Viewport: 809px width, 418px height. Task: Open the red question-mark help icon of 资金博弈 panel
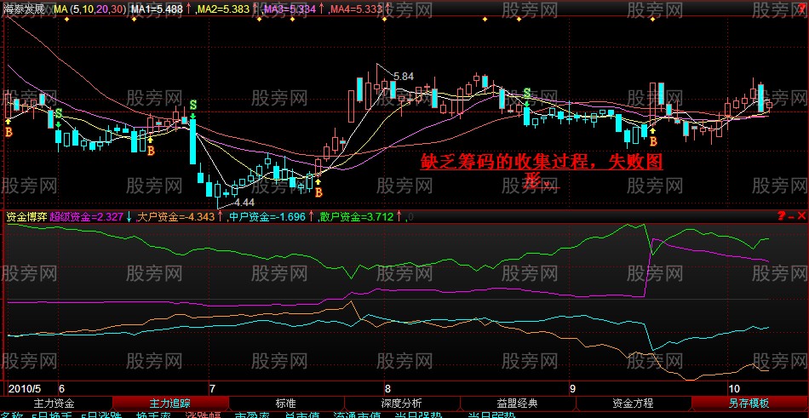781,216
